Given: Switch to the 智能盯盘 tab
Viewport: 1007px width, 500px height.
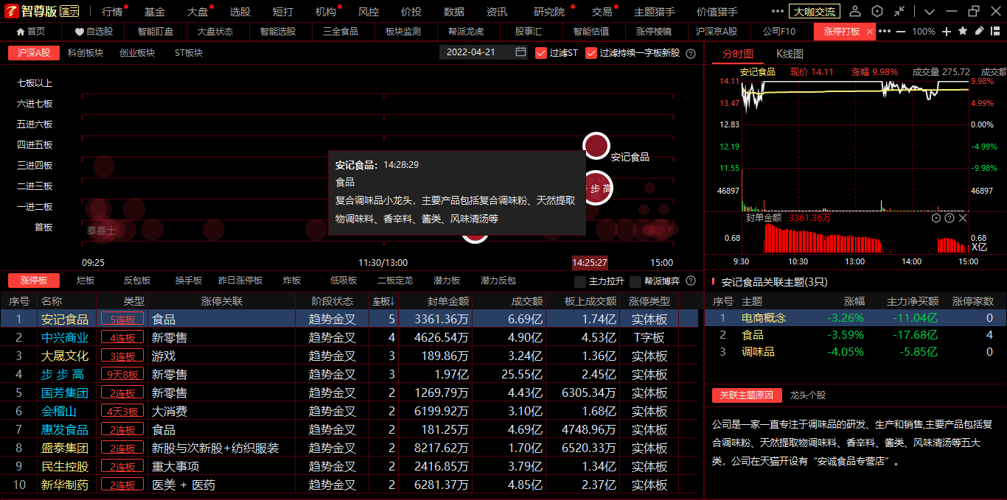Looking at the screenshot, I should coord(156,32).
